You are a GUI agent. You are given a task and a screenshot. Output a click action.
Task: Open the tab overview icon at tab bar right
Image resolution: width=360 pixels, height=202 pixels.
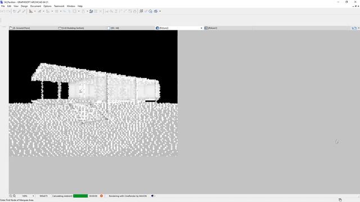coord(354,28)
